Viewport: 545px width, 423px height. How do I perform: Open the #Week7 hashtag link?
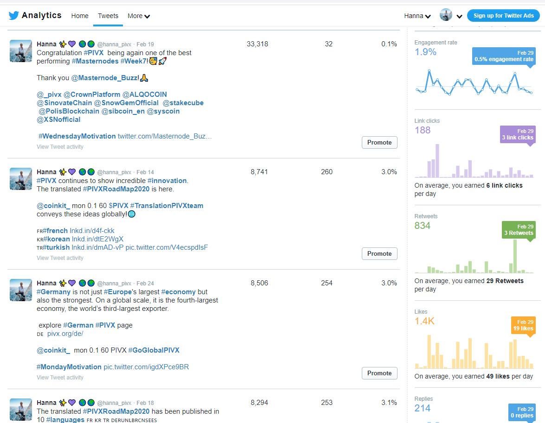[x=134, y=61]
